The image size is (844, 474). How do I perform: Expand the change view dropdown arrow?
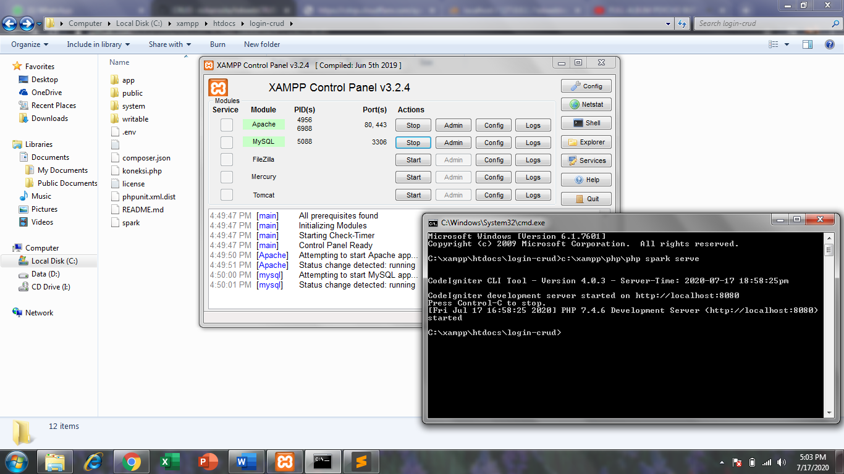[x=787, y=44]
